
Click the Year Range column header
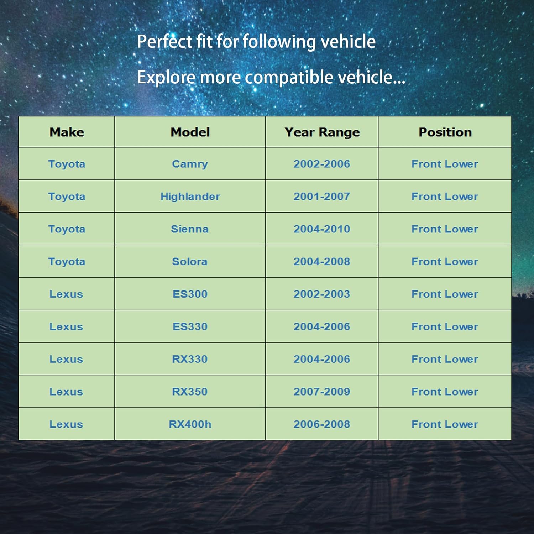tap(322, 132)
